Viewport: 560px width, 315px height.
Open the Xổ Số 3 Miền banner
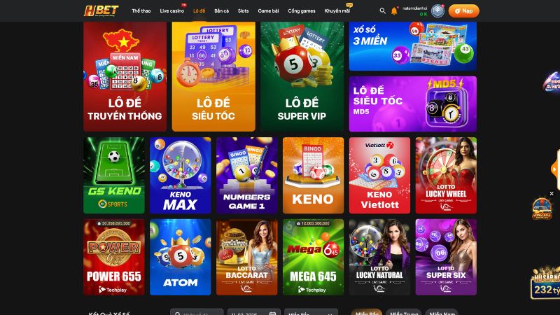[x=413, y=46]
